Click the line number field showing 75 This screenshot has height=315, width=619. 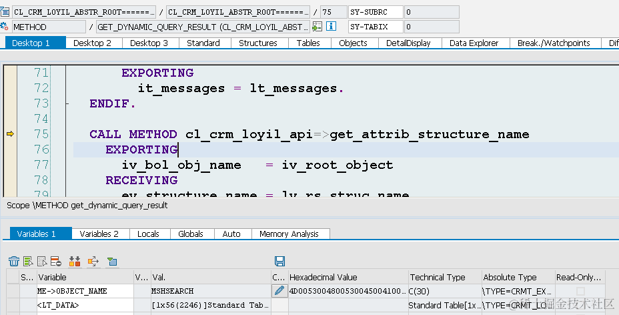point(334,12)
